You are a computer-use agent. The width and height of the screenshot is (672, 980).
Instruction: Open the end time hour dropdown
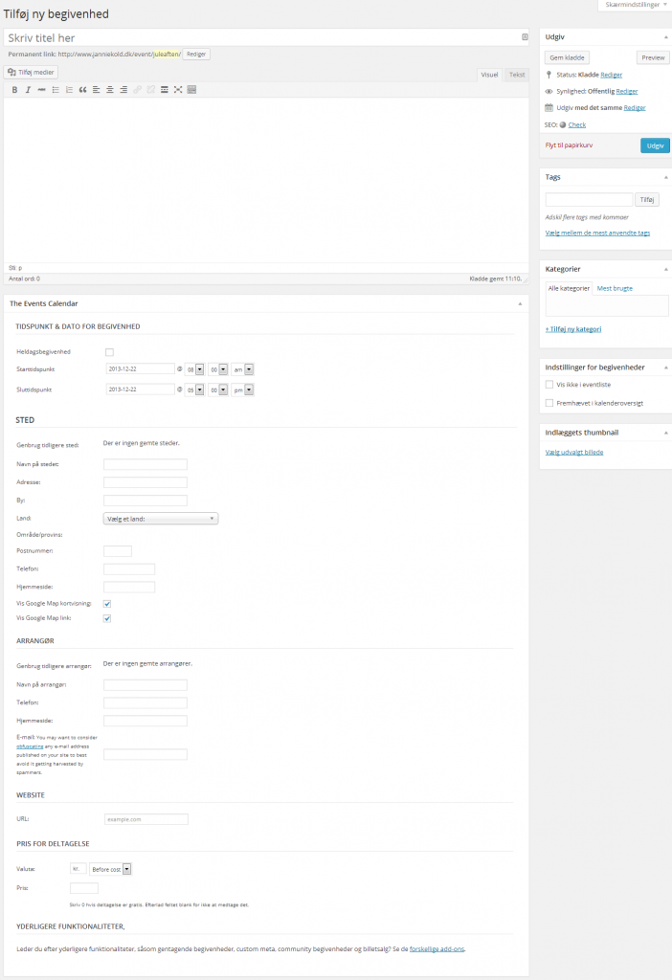(194, 390)
